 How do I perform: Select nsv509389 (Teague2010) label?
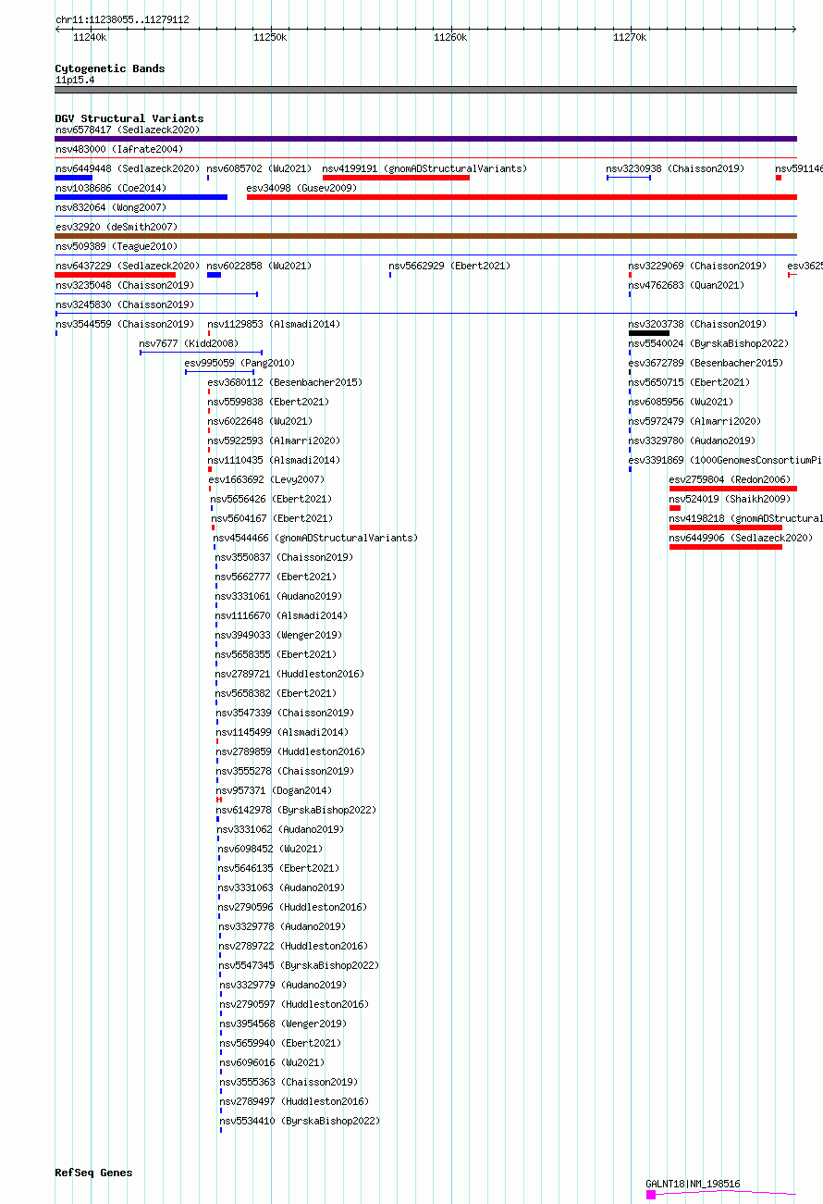click(117, 246)
